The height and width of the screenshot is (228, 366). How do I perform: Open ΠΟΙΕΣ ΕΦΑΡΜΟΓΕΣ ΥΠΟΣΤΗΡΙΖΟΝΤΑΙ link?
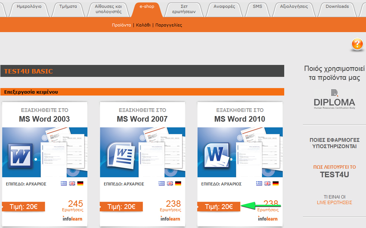coord(335,143)
